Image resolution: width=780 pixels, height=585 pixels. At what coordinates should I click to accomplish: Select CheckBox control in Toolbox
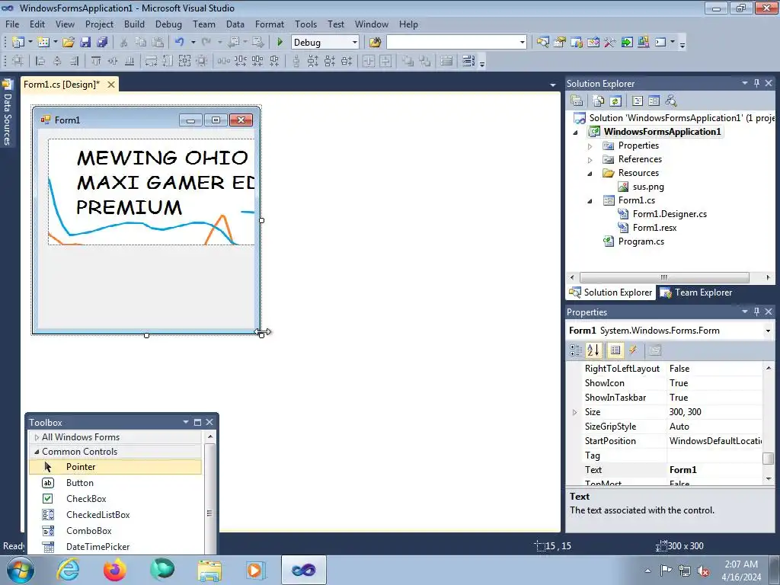116,498
